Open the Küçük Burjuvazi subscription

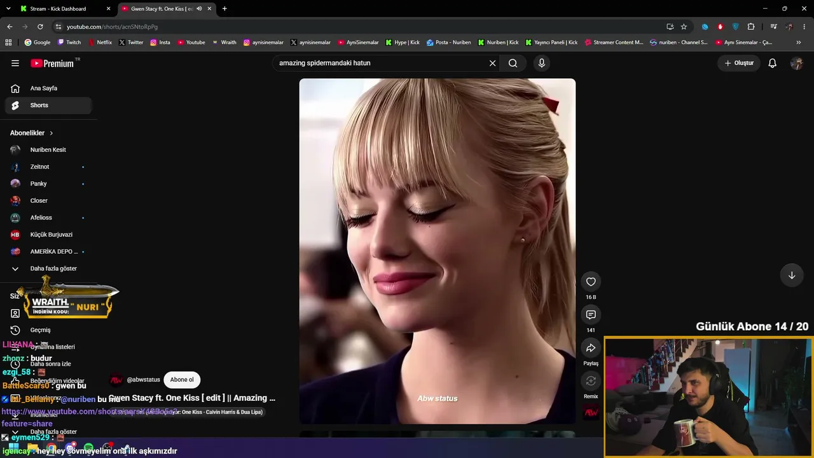click(48, 235)
